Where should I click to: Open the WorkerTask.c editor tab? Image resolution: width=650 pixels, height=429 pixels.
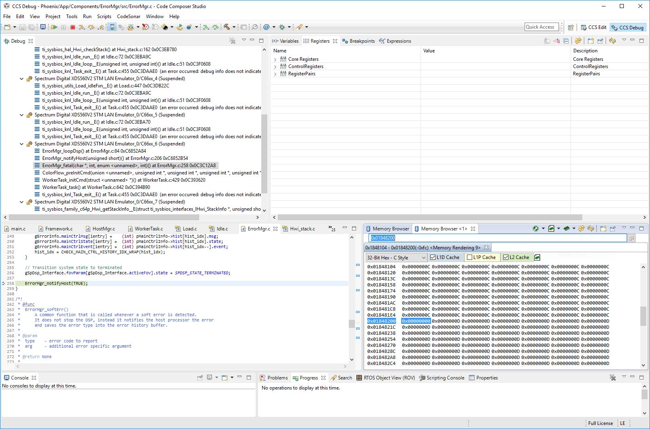tap(148, 229)
